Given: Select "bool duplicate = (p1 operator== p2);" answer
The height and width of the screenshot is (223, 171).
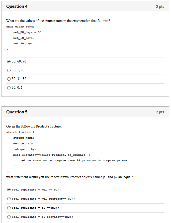Looking at the screenshot, I should [x=9, y=199].
